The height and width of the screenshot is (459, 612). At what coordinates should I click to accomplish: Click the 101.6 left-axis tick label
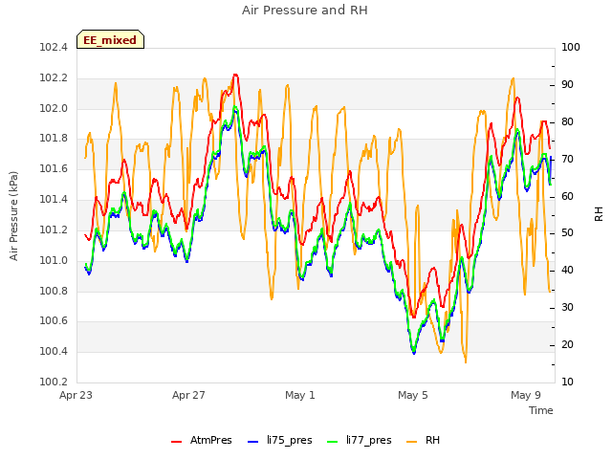[x=54, y=169]
